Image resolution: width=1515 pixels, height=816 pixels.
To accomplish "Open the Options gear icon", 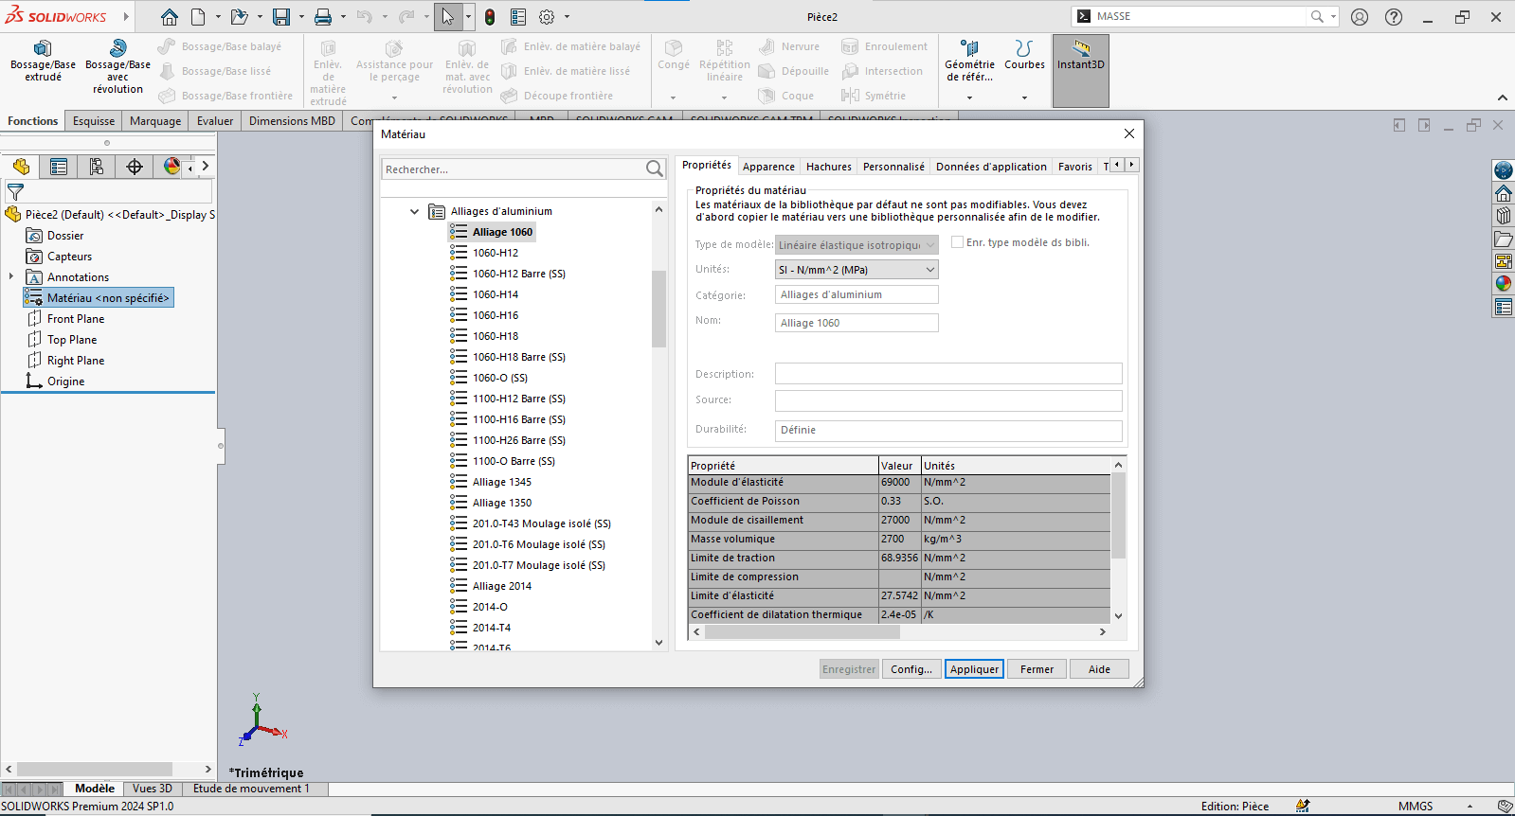I will pos(547,17).
